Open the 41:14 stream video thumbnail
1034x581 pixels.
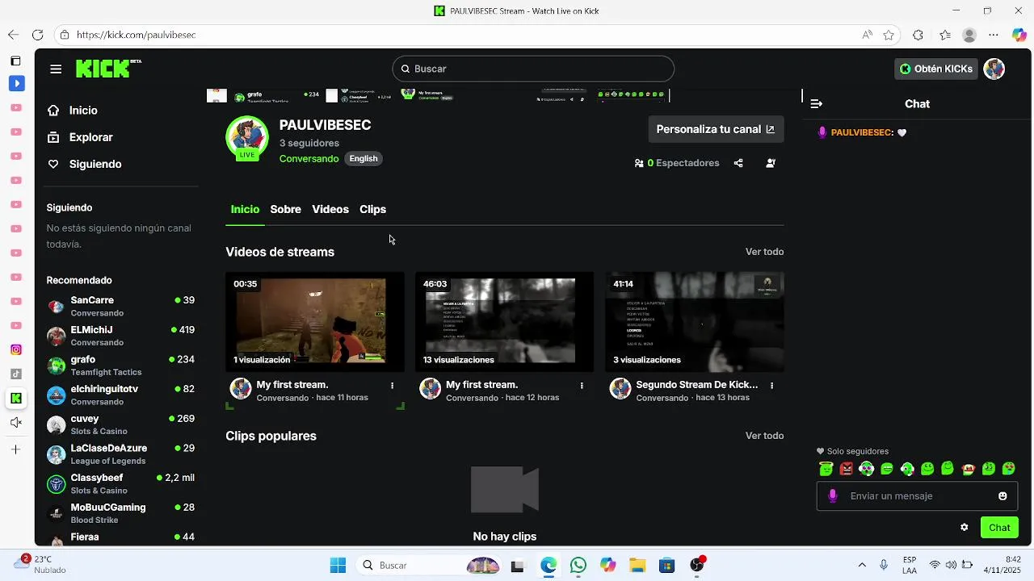click(x=695, y=322)
